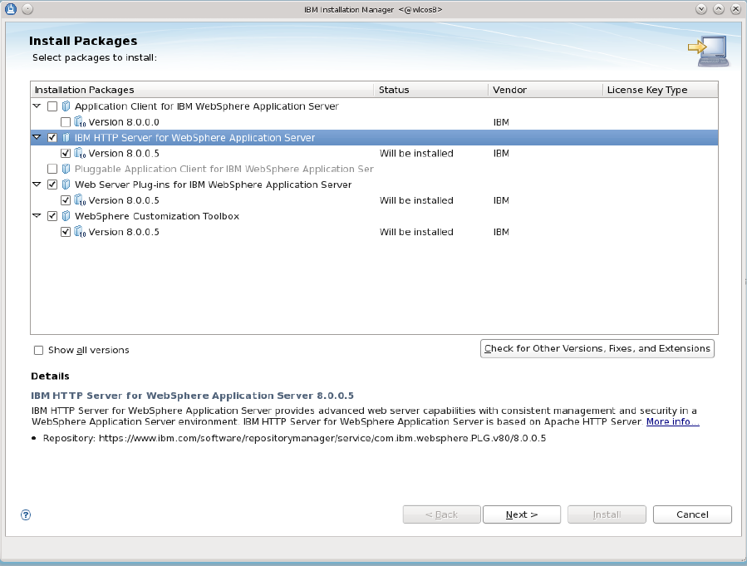Uncheck Web Server Plug-ins checkbox

(52, 185)
